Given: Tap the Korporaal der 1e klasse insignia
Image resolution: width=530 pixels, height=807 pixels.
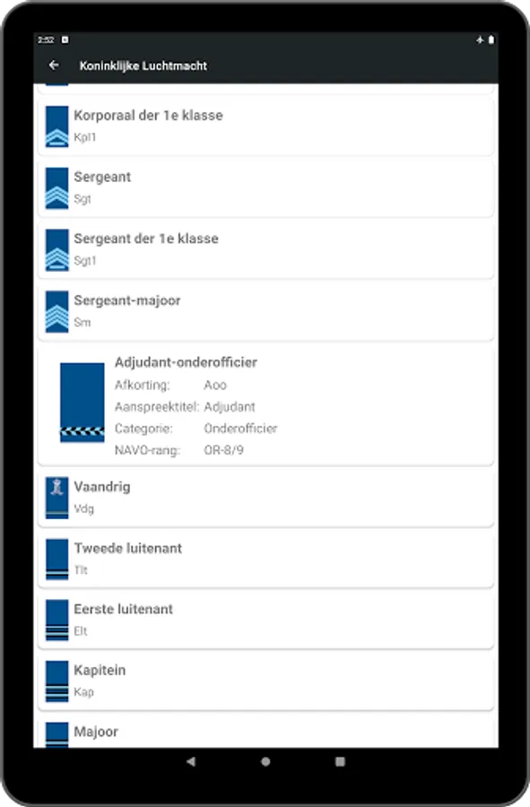Looking at the screenshot, I should [x=56, y=126].
